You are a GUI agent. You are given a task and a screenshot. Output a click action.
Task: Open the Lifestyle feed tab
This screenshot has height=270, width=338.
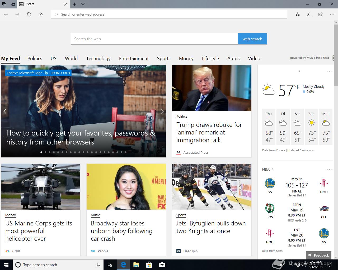(x=210, y=59)
